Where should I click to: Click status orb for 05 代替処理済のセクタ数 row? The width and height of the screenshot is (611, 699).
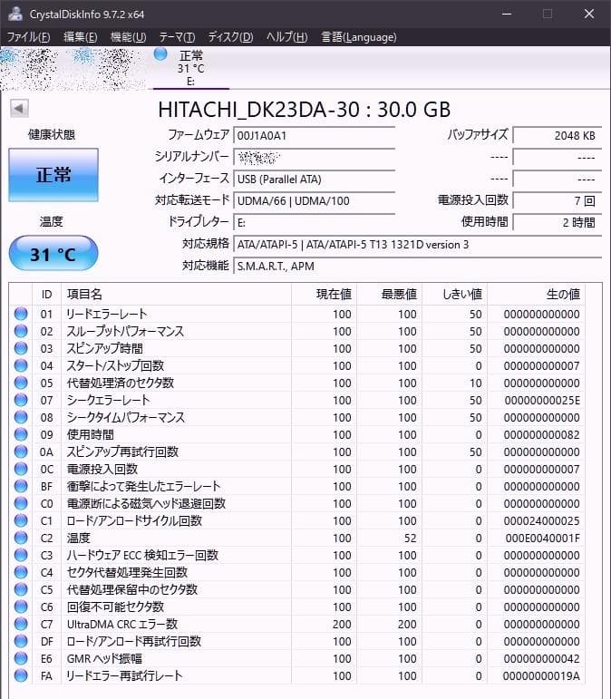pos(21,383)
